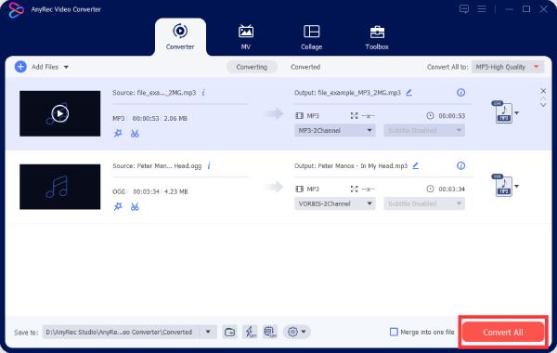Open the Toolbox tab
557x353 pixels.
click(377, 37)
